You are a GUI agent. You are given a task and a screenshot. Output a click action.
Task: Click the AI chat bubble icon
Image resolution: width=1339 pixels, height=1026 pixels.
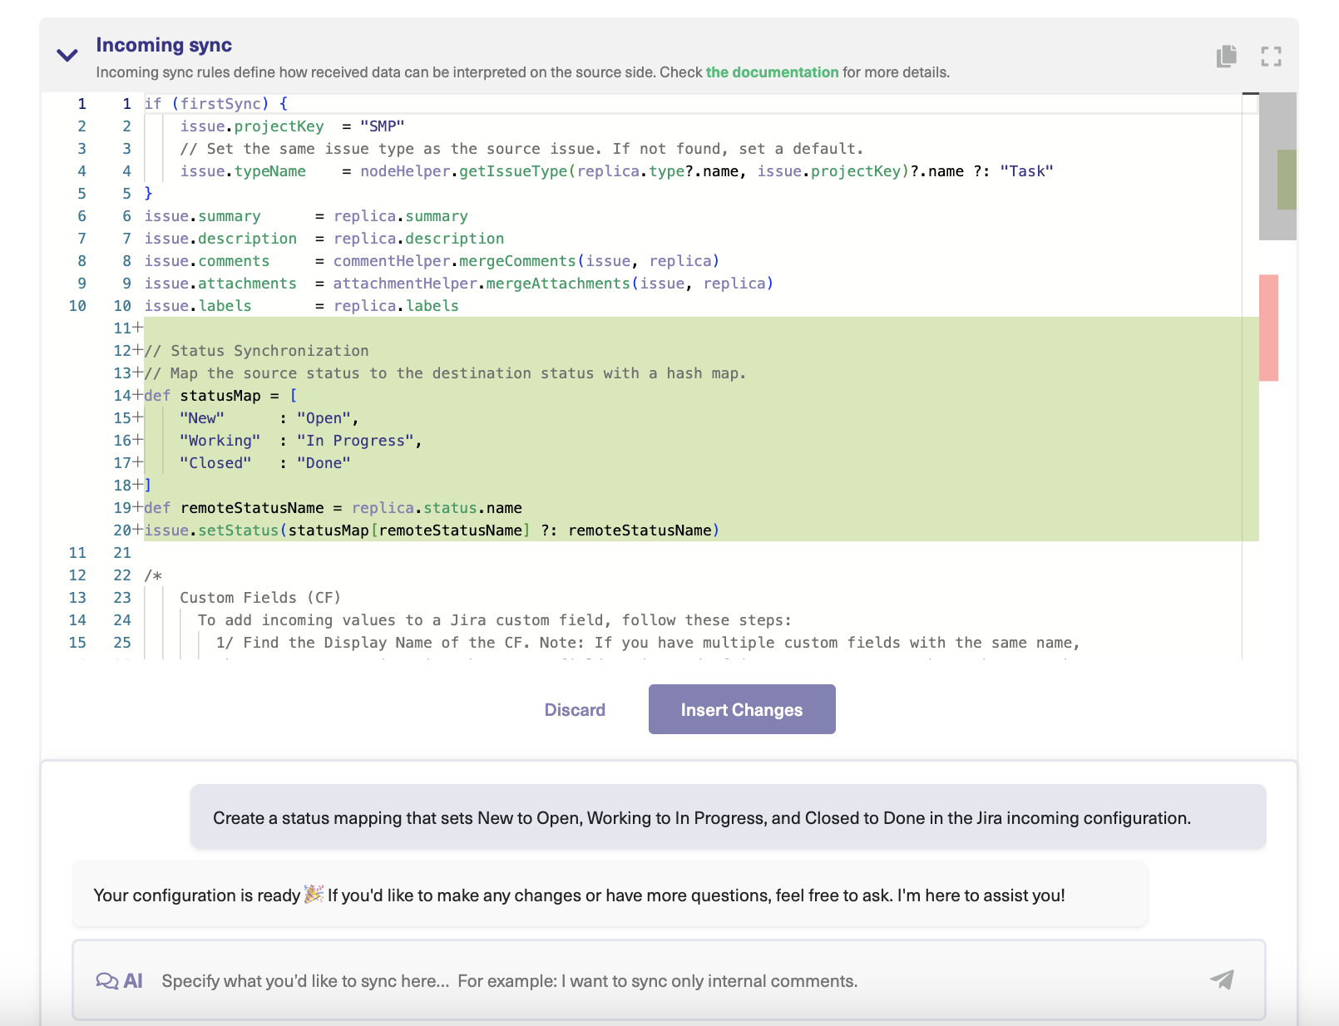[x=106, y=980]
